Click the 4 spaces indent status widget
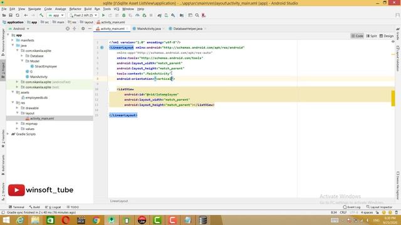Screen dimensions: 401x225 tap(367, 212)
